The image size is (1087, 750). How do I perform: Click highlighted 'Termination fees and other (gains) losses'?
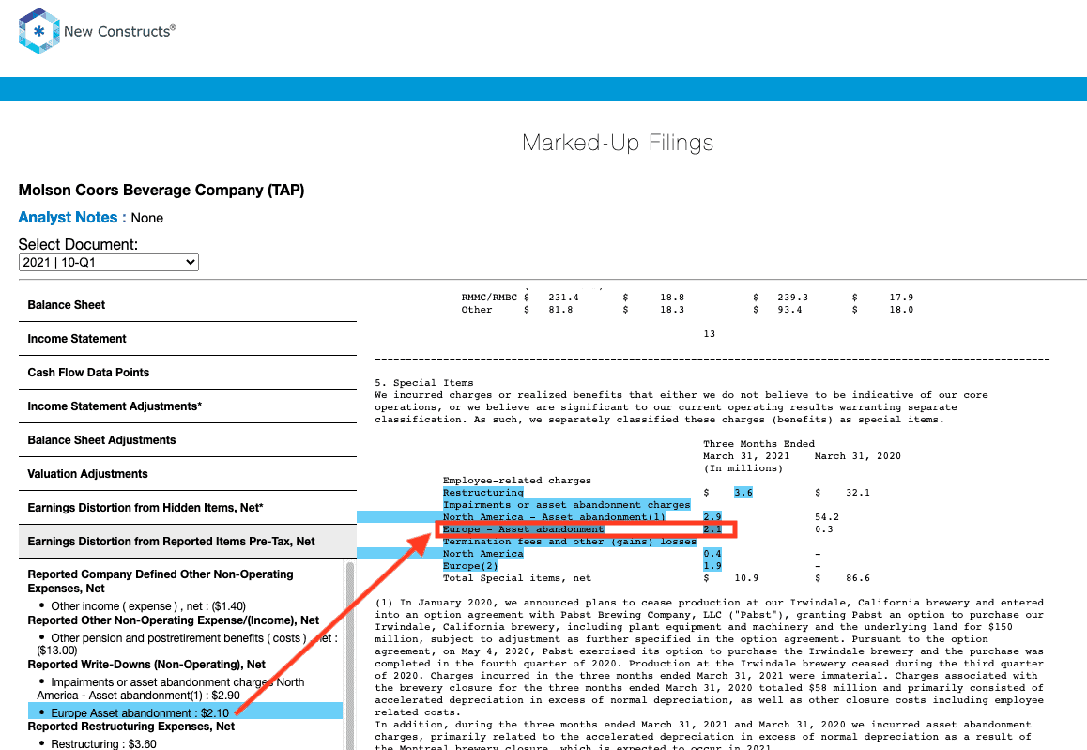(x=570, y=542)
